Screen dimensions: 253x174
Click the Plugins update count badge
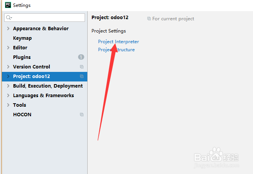pyautogui.click(x=81, y=57)
